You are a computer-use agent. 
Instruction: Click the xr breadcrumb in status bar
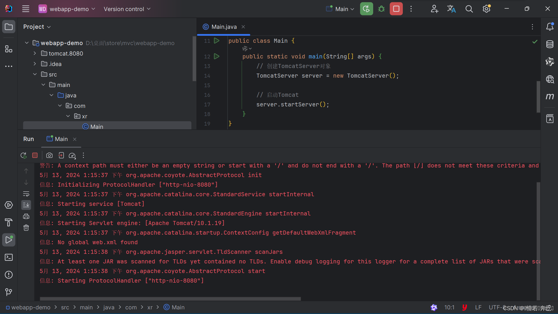point(150,307)
